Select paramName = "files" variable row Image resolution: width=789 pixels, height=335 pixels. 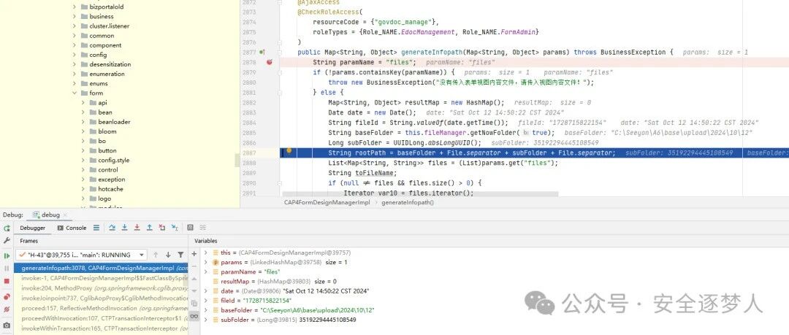pos(495,272)
